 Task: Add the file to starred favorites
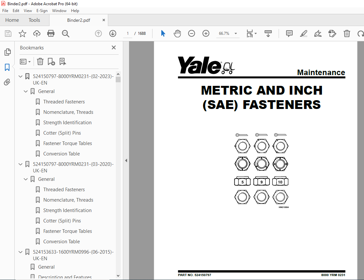point(22,33)
